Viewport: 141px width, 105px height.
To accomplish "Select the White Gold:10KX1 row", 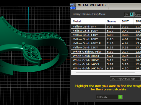I will coord(106,56).
